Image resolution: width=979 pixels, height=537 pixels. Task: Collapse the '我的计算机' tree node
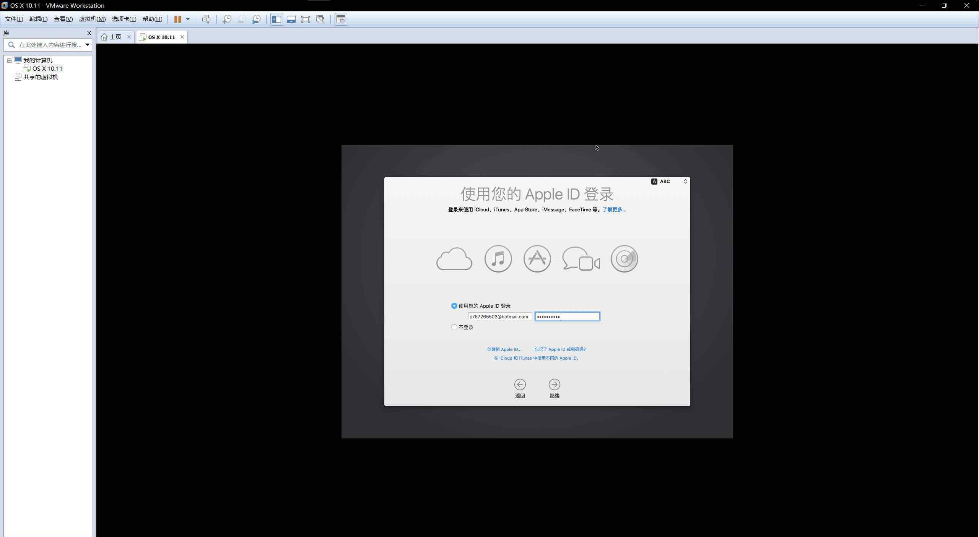(x=10, y=60)
